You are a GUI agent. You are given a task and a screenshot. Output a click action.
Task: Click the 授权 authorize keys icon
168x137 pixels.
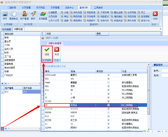[x=33, y=15]
